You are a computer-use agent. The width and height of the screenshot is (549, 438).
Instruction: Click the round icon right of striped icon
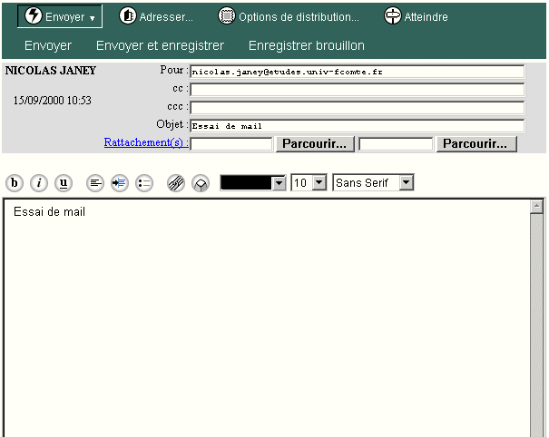point(201,183)
